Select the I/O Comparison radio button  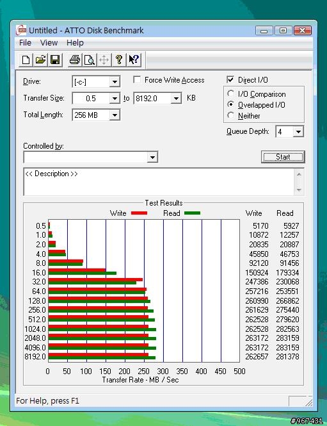coord(230,94)
